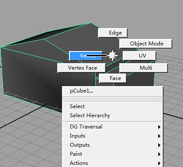Screen dimensions: 183x167
Task: Select Multi component mode
Action: (x=144, y=68)
